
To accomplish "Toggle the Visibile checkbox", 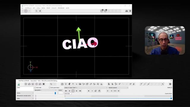I will [171, 87].
